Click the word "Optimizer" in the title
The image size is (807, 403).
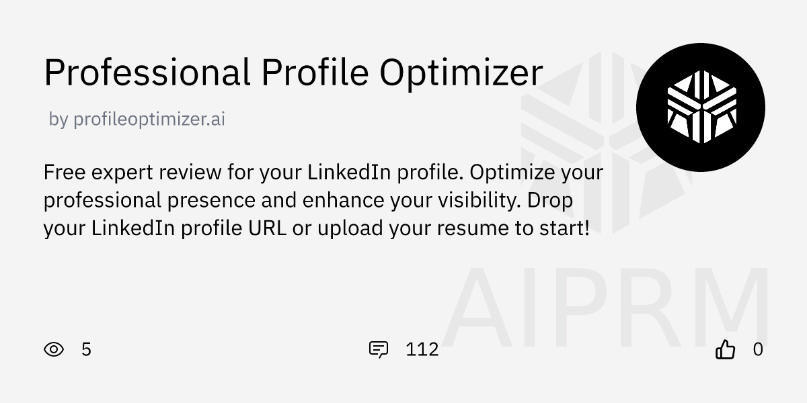pyautogui.click(x=461, y=74)
